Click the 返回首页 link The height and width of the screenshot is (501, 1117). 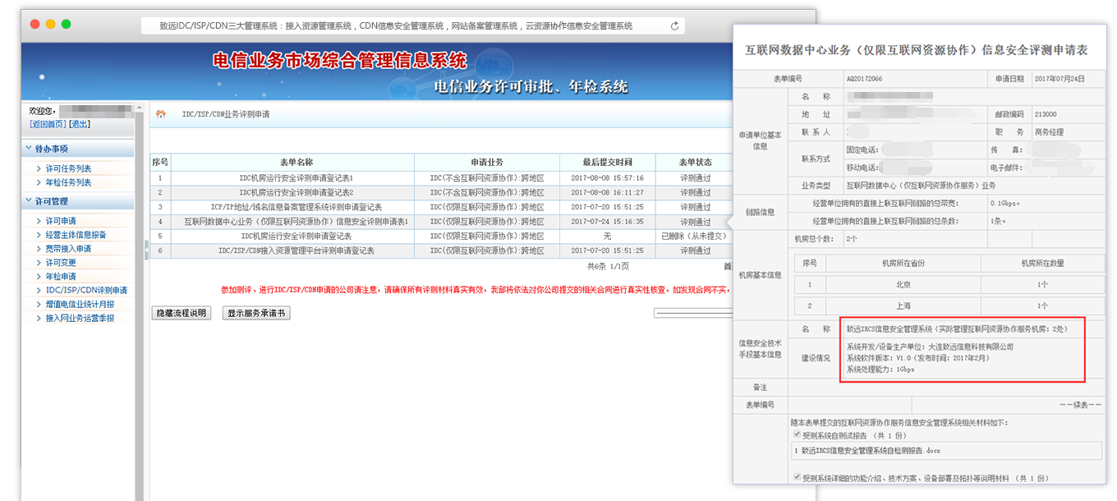click(48, 124)
